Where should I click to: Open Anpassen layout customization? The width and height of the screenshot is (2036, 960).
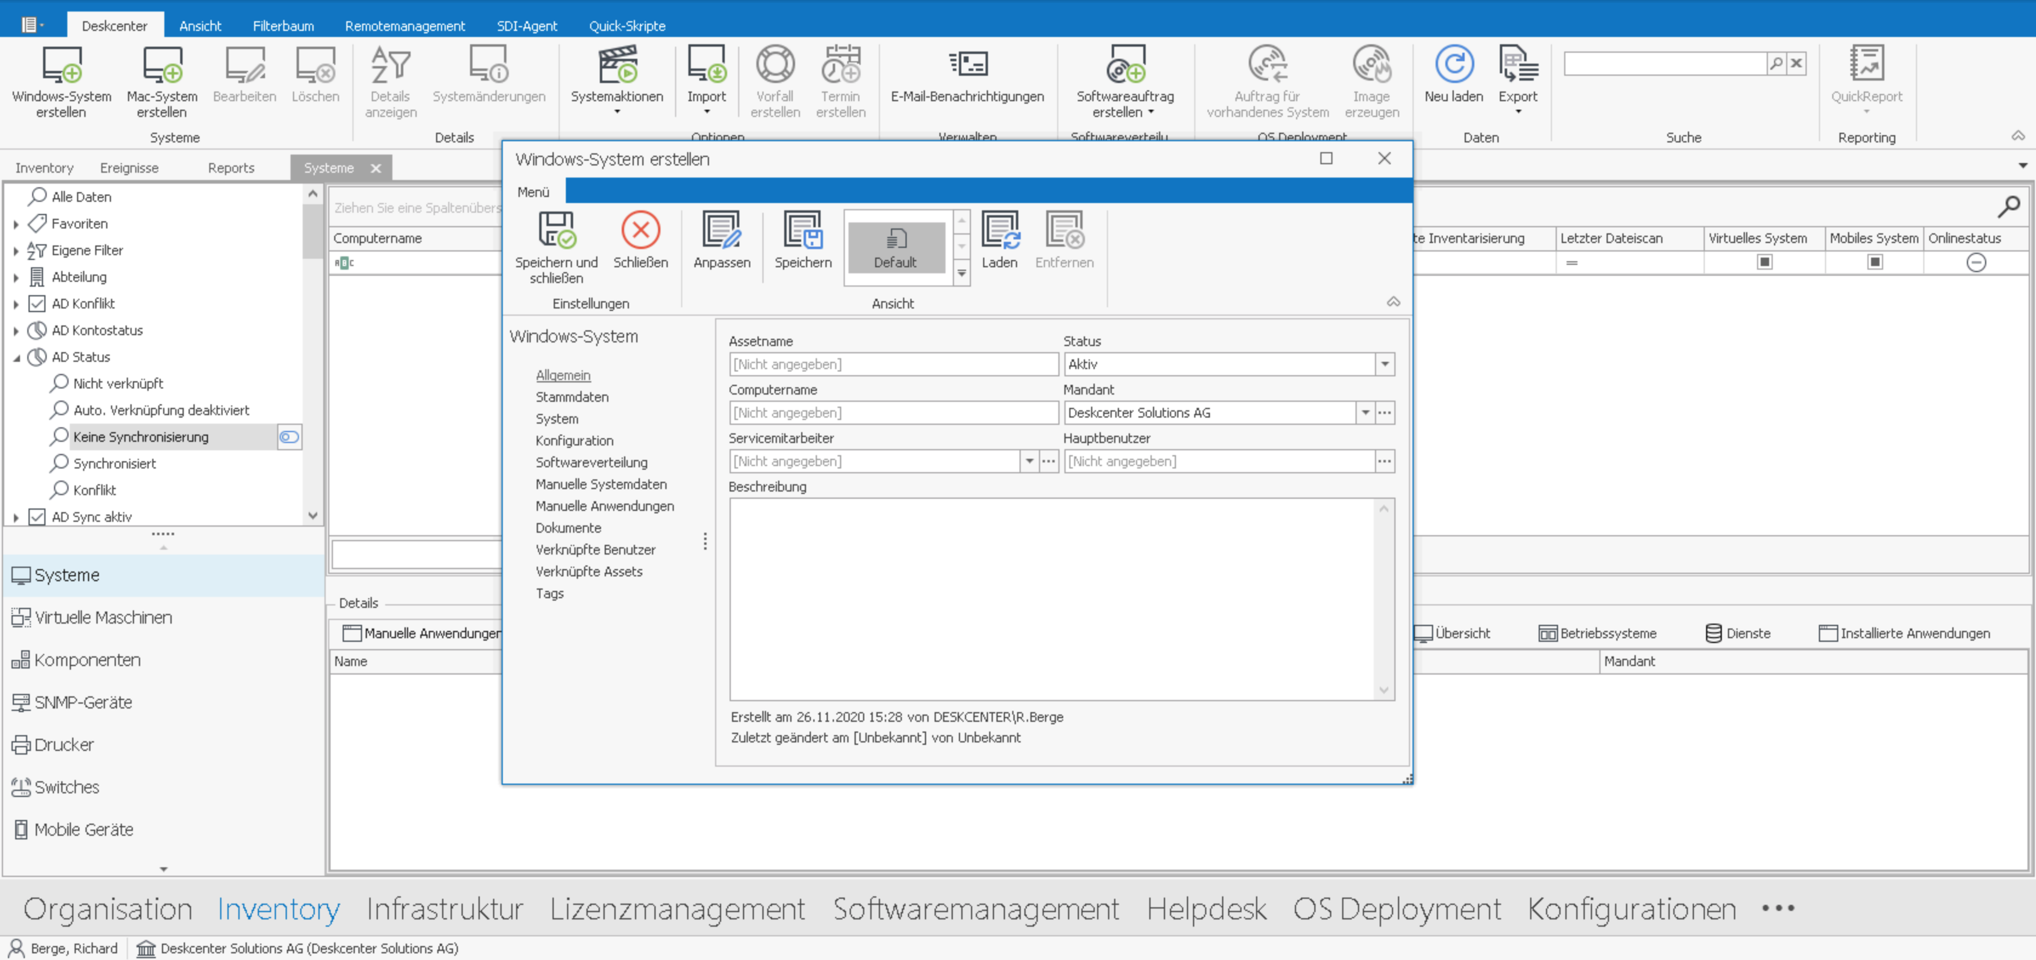pyautogui.click(x=721, y=230)
